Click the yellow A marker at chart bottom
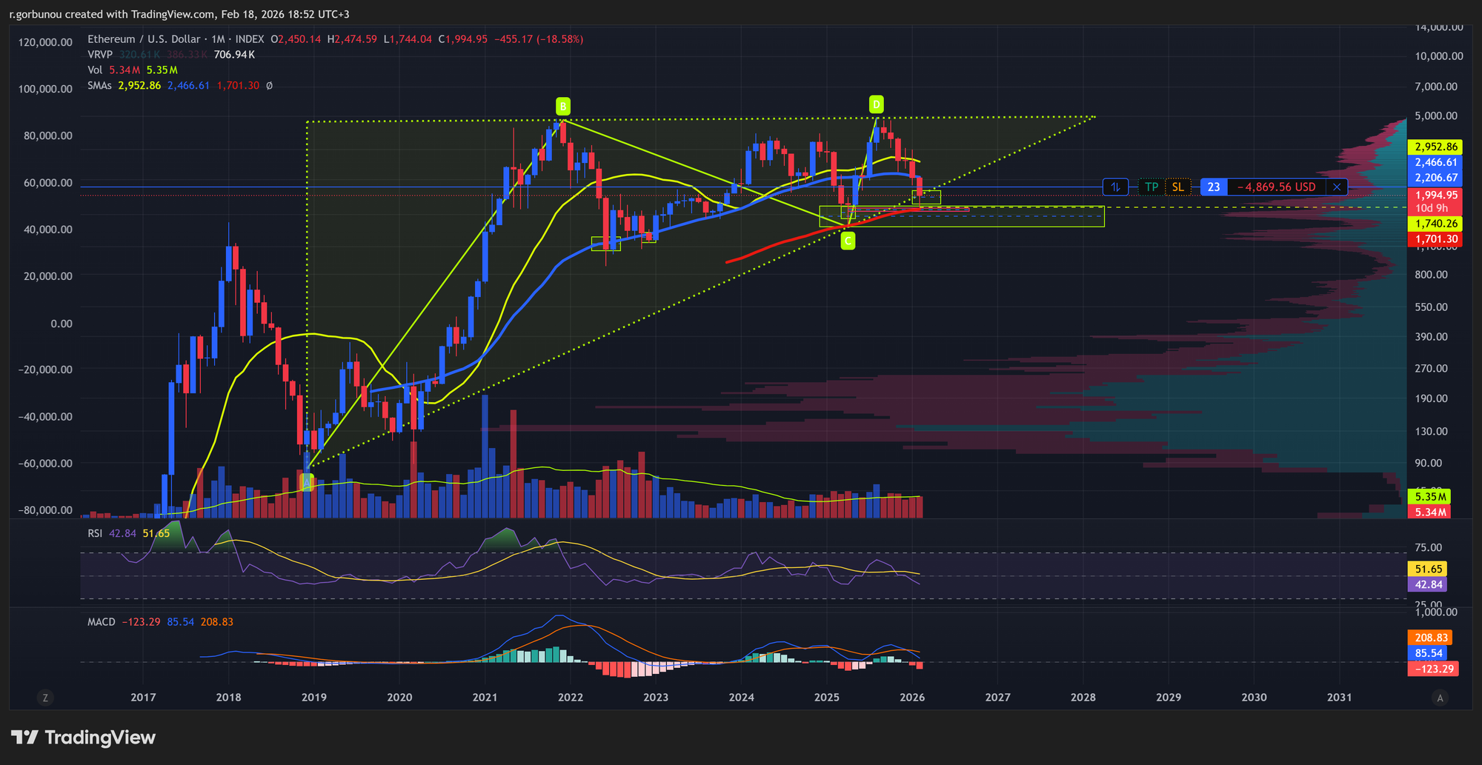This screenshot has height=765, width=1482. click(x=307, y=482)
